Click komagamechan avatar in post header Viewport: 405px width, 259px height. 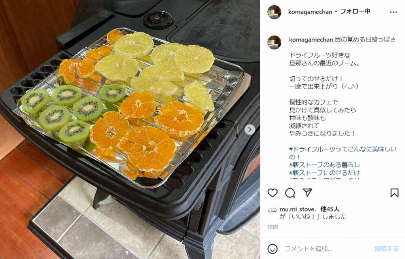(274, 12)
